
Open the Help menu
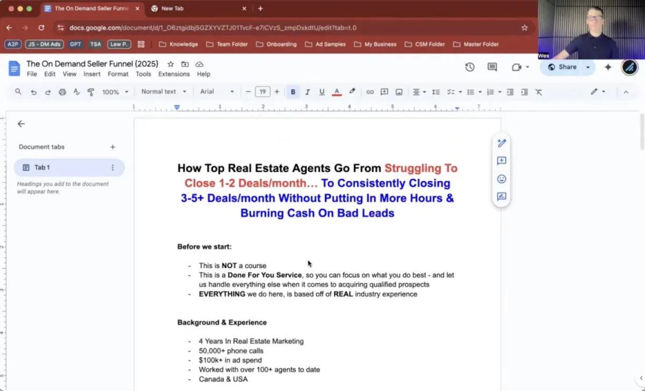(204, 74)
